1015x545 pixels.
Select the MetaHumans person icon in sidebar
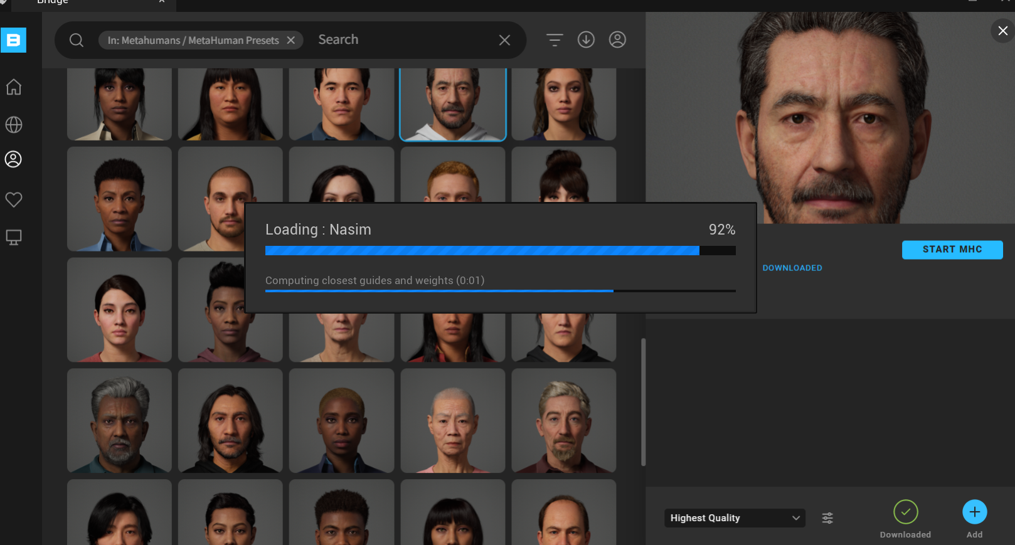14,159
